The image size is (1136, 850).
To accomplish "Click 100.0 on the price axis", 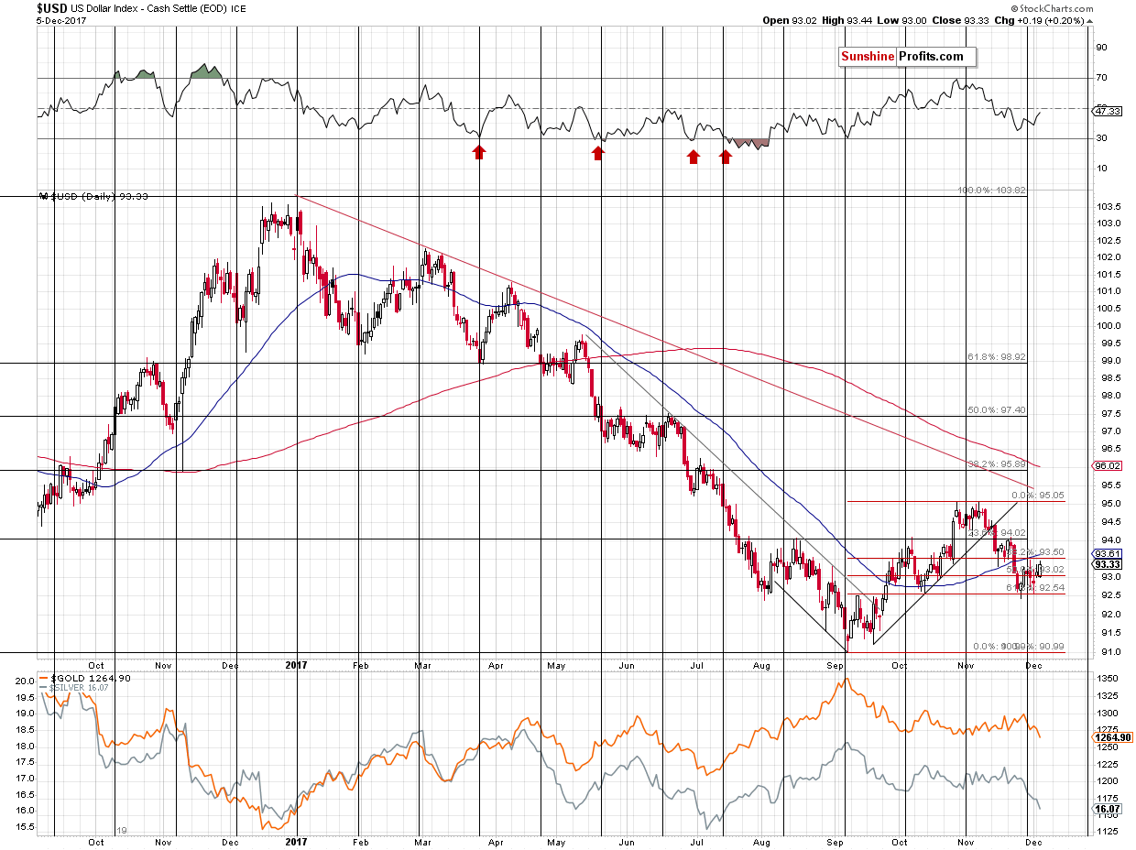I will (x=1108, y=326).
